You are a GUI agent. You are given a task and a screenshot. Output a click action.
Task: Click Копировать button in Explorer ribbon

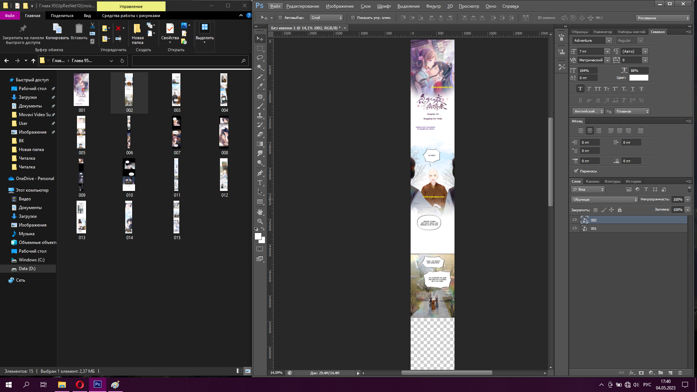57,32
